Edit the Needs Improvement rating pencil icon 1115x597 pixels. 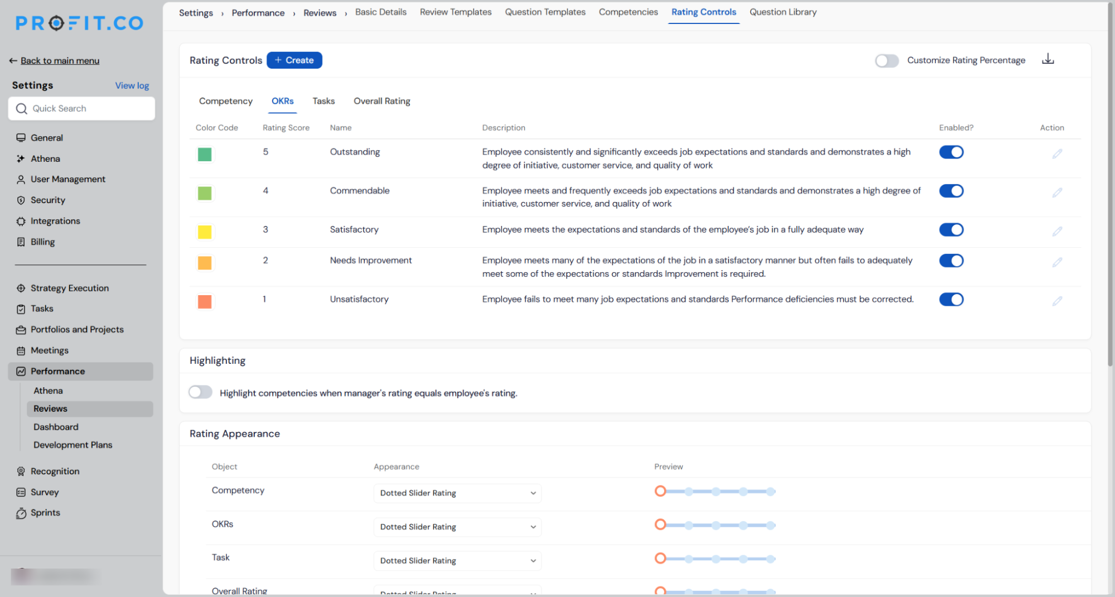pyautogui.click(x=1057, y=262)
